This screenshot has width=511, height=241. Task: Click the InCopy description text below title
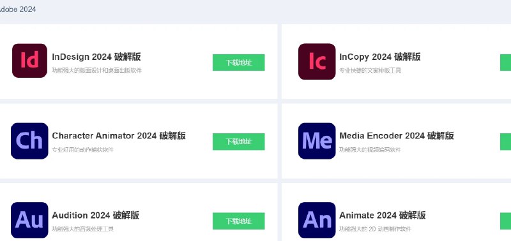[x=370, y=70]
